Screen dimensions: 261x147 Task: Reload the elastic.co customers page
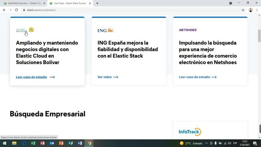point(16,10)
